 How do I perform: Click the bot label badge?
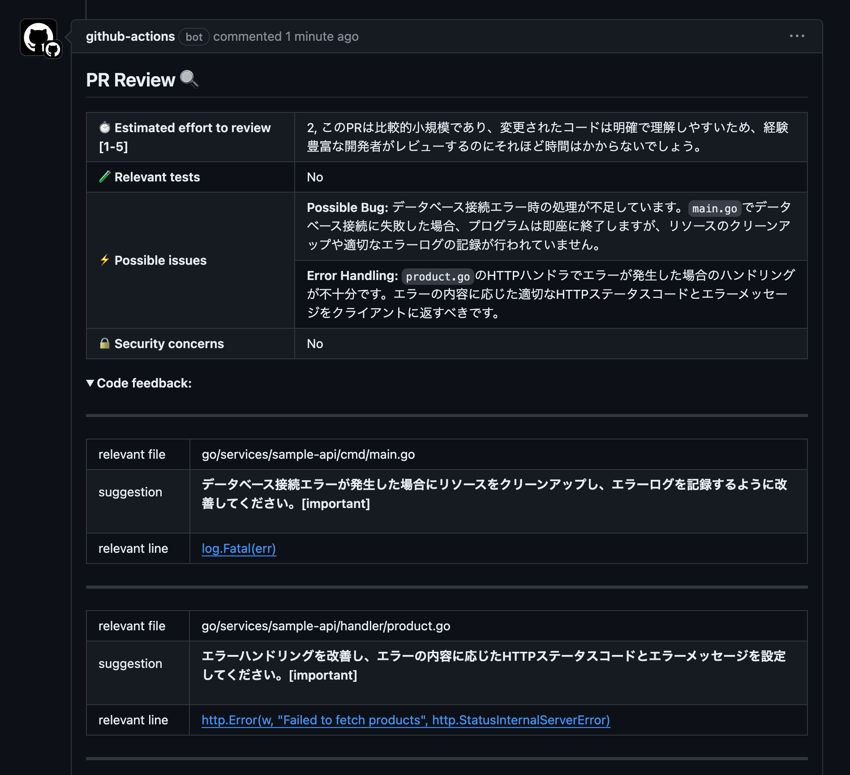[x=194, y=37]
